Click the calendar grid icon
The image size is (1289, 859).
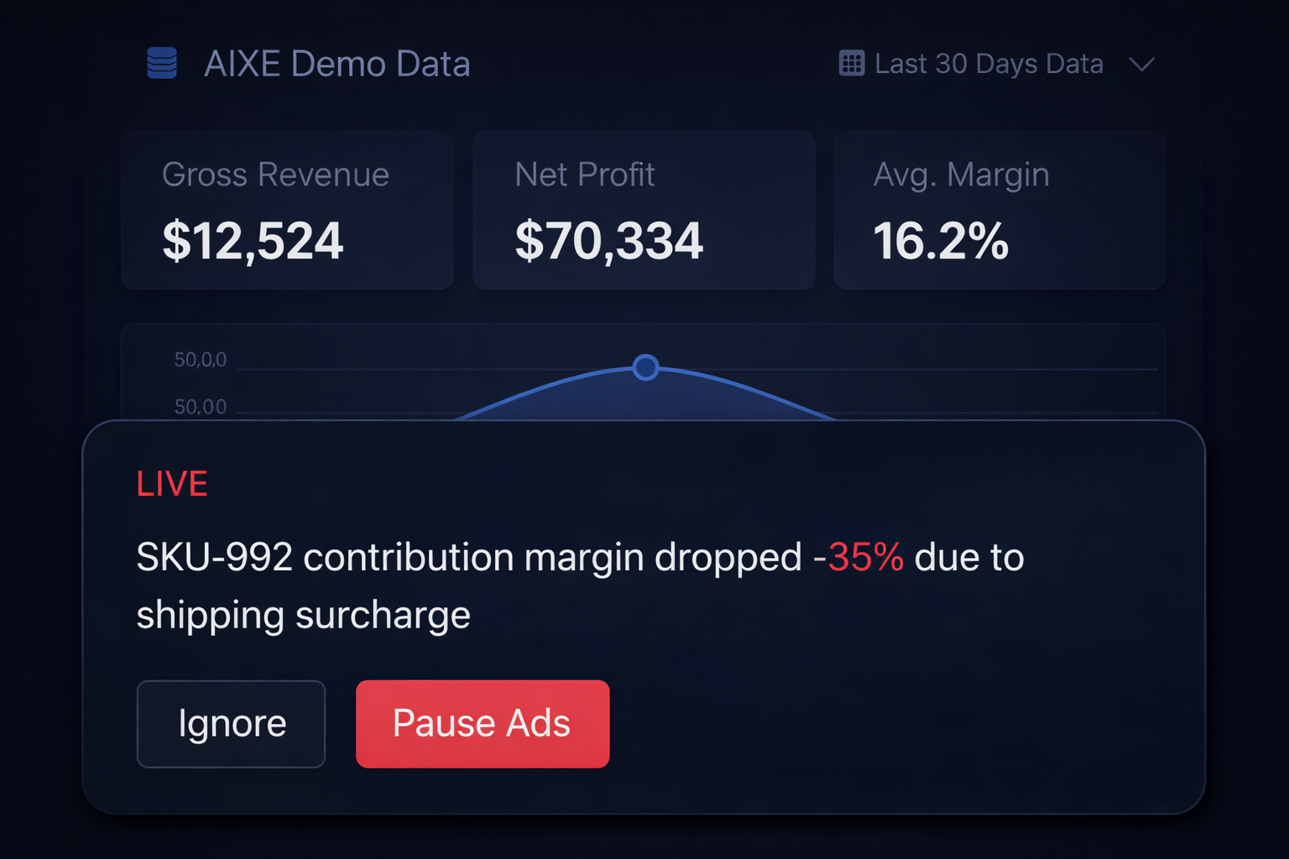pos(851,64)
